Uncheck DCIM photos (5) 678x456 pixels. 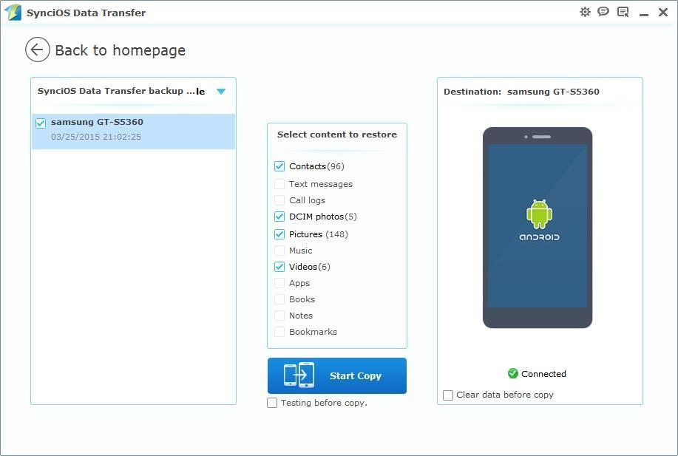[x=279, y=216]
